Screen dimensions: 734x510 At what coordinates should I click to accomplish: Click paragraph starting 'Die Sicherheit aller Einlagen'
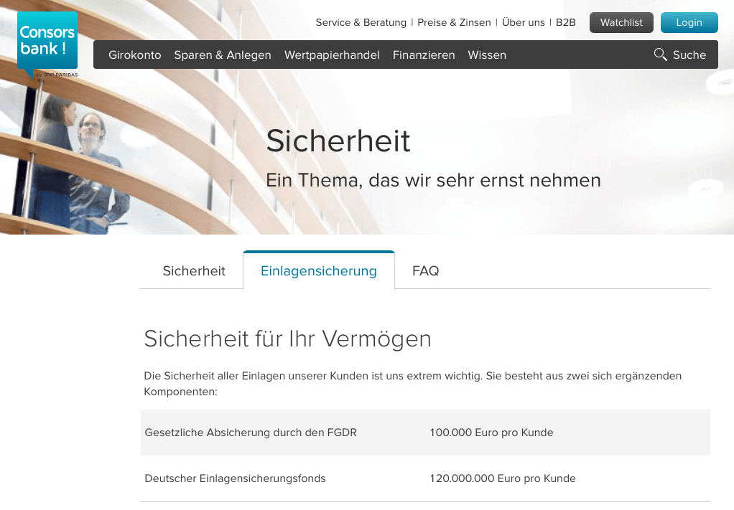(413, 384)
